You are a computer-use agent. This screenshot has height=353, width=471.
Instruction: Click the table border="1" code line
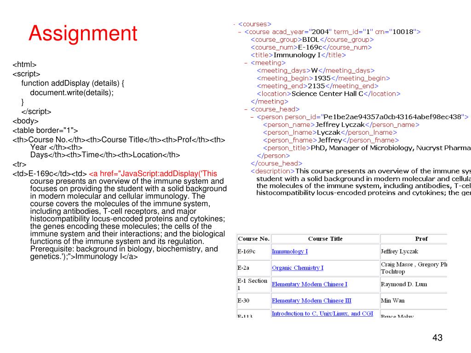46,130
